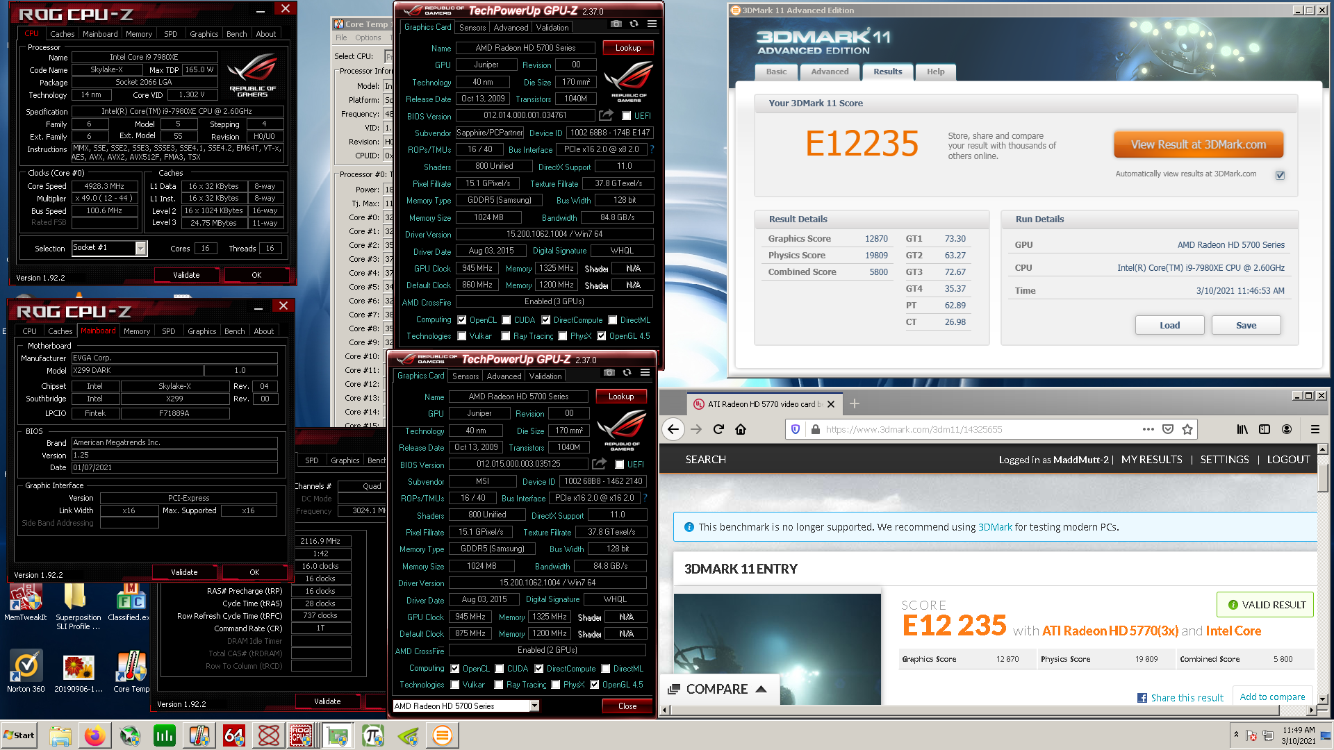
Task: Bookmark this page with star icon
Action: [1187, 429]
